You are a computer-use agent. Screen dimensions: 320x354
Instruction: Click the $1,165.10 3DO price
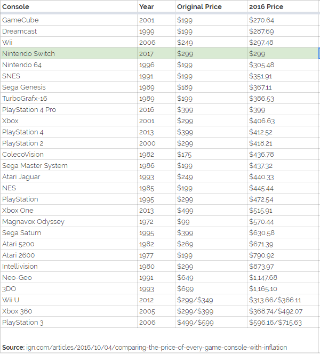pos(283,289)
